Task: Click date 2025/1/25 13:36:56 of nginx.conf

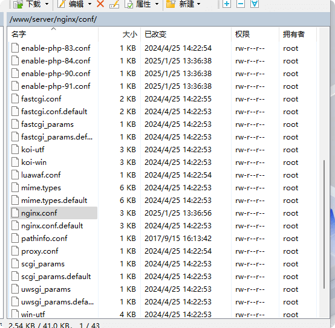Action: click(x=178, y=213)
